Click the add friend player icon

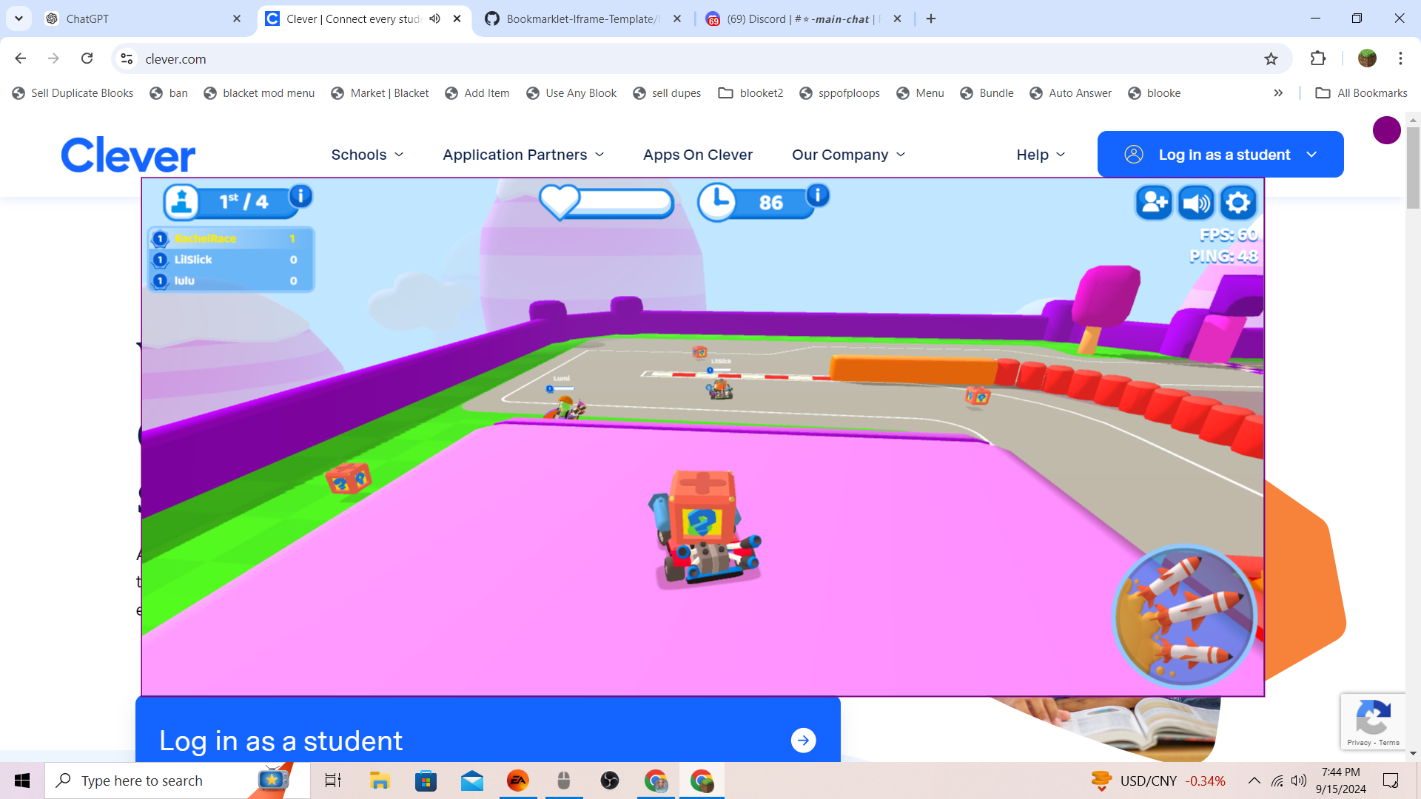coord(1154,203)
